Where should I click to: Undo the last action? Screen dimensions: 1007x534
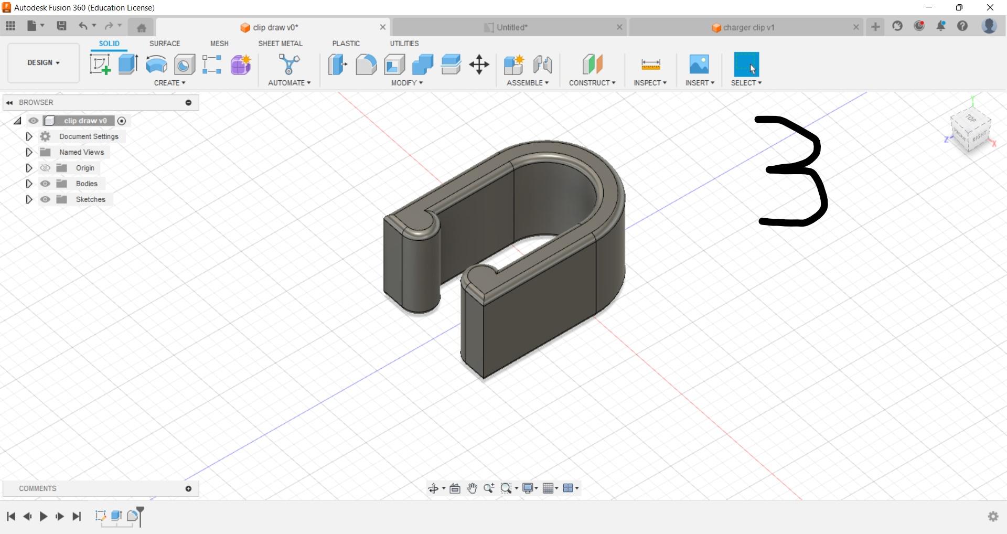tap(83, 26)
